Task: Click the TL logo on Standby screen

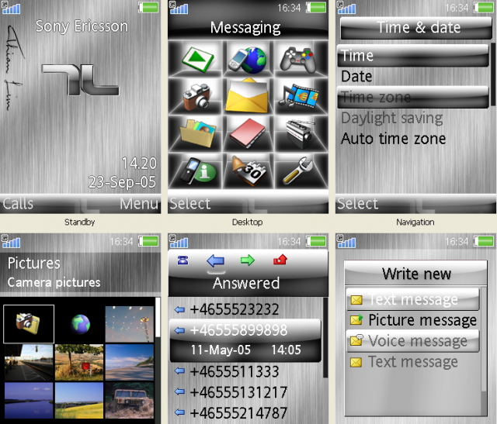Action: [x=81, y=80]
